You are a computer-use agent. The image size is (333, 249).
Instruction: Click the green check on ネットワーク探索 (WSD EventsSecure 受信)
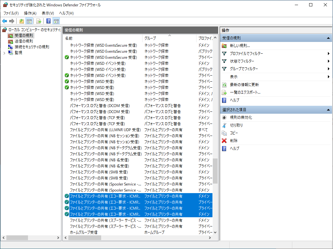tap(67, 57)
